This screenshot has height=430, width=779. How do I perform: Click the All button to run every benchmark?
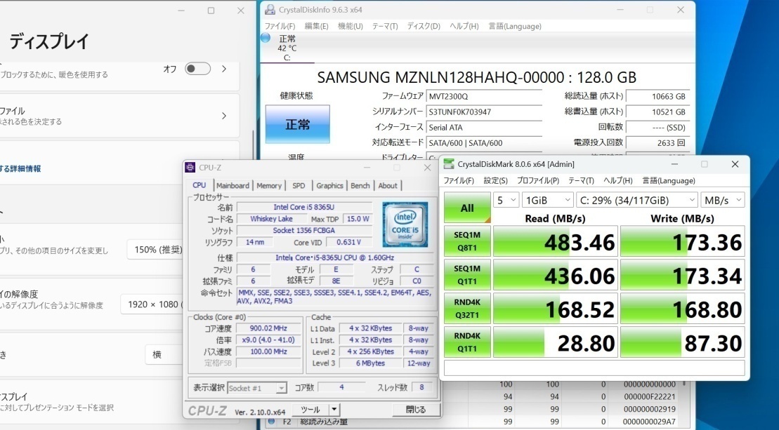coord(467,208)
